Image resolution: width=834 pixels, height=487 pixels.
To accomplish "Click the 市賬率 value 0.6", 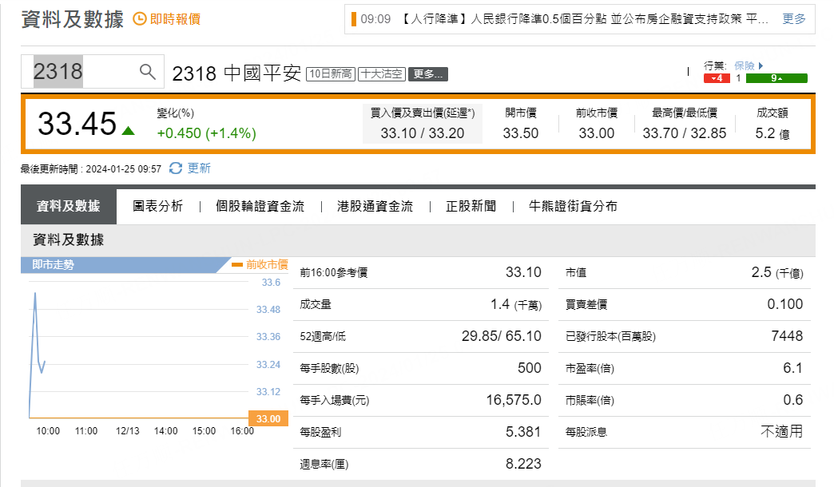I will (x=793, y=400).
